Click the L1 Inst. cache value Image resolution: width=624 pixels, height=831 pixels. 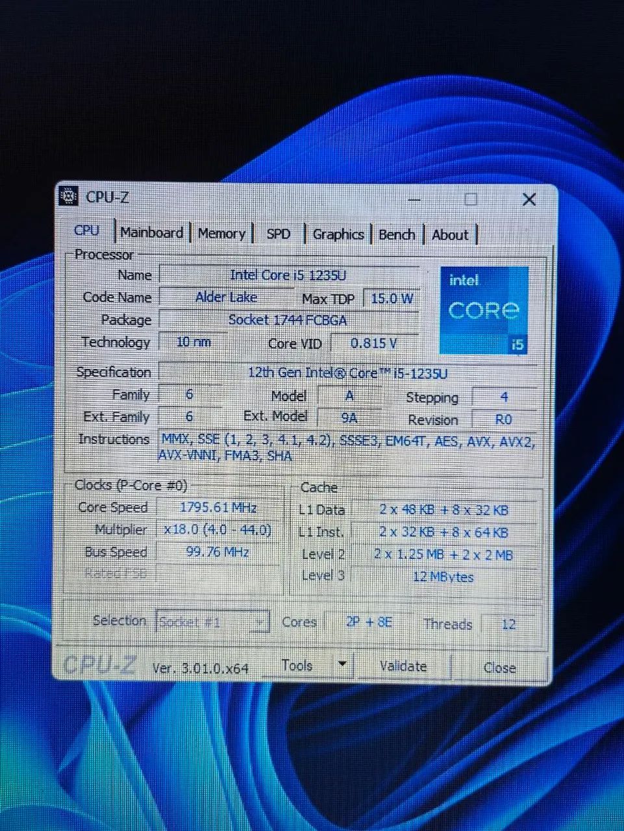[x=444, y=532]
